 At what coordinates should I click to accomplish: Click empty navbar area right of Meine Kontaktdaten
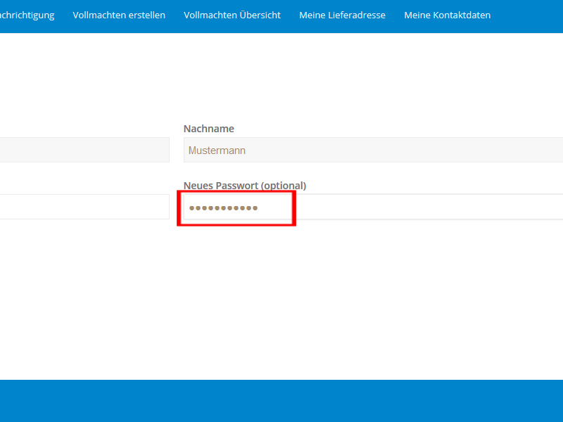[x=528, y=15]
